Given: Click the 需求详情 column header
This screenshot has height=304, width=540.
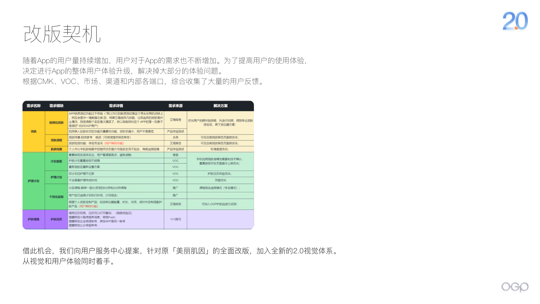Looking at the screenshot, I should (x=116, y=106).
